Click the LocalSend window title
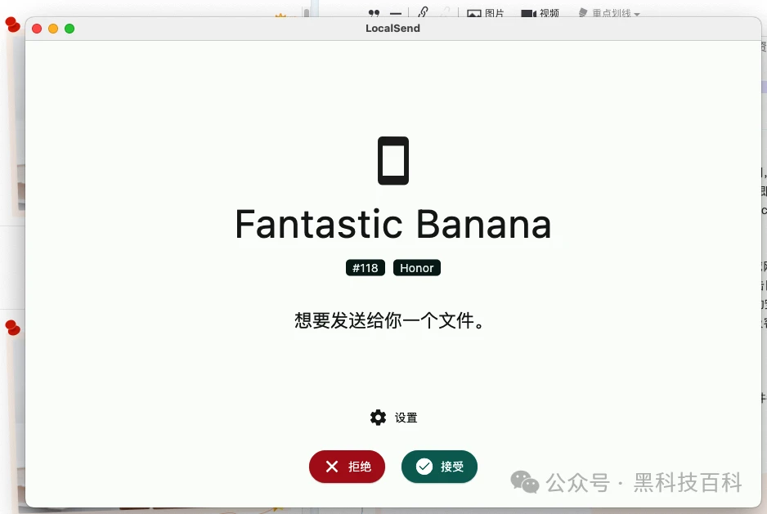The image size is (767, 514). point(392,29)
